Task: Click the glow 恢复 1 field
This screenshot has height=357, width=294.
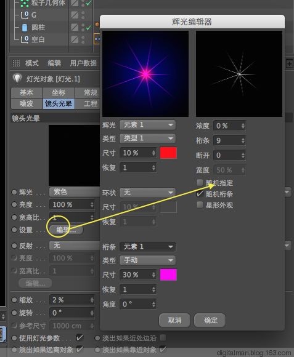Action: click(x=138, y=168)
